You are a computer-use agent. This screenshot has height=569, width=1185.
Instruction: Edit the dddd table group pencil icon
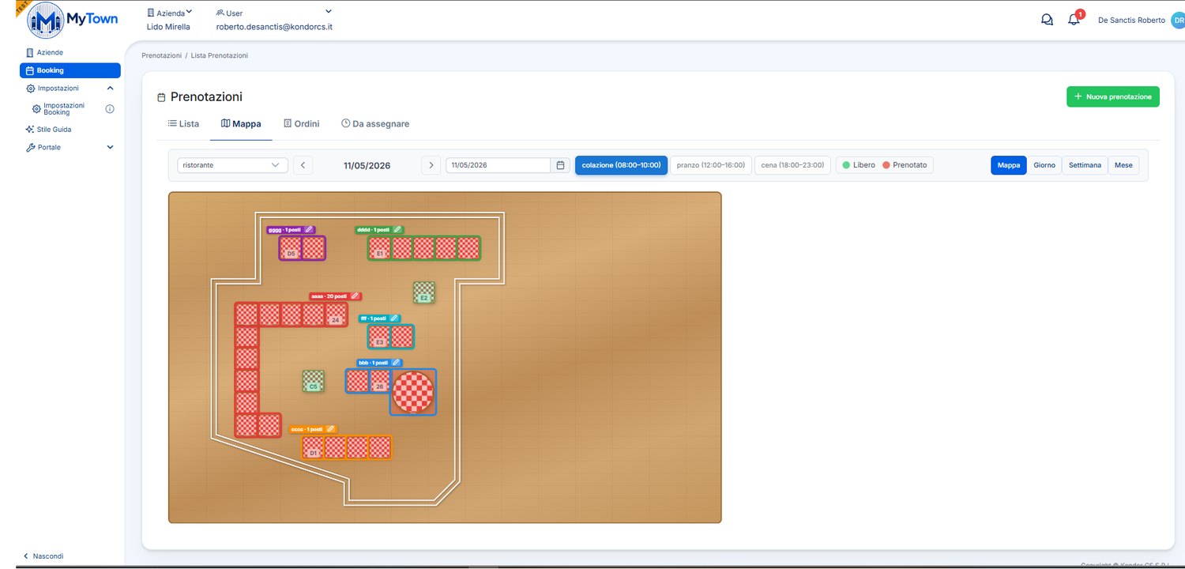click(x=397, y=230)
